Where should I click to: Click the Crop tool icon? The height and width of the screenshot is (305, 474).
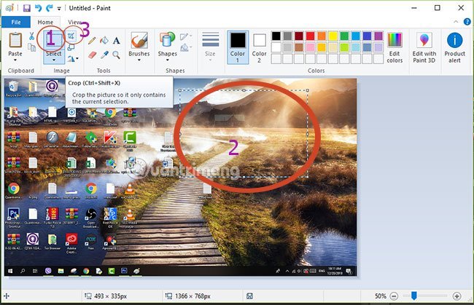pos(71,34)
